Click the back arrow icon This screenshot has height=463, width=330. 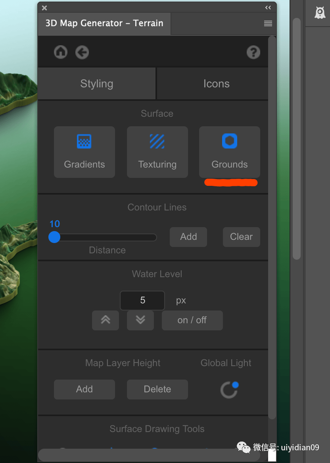coord(82,52)
